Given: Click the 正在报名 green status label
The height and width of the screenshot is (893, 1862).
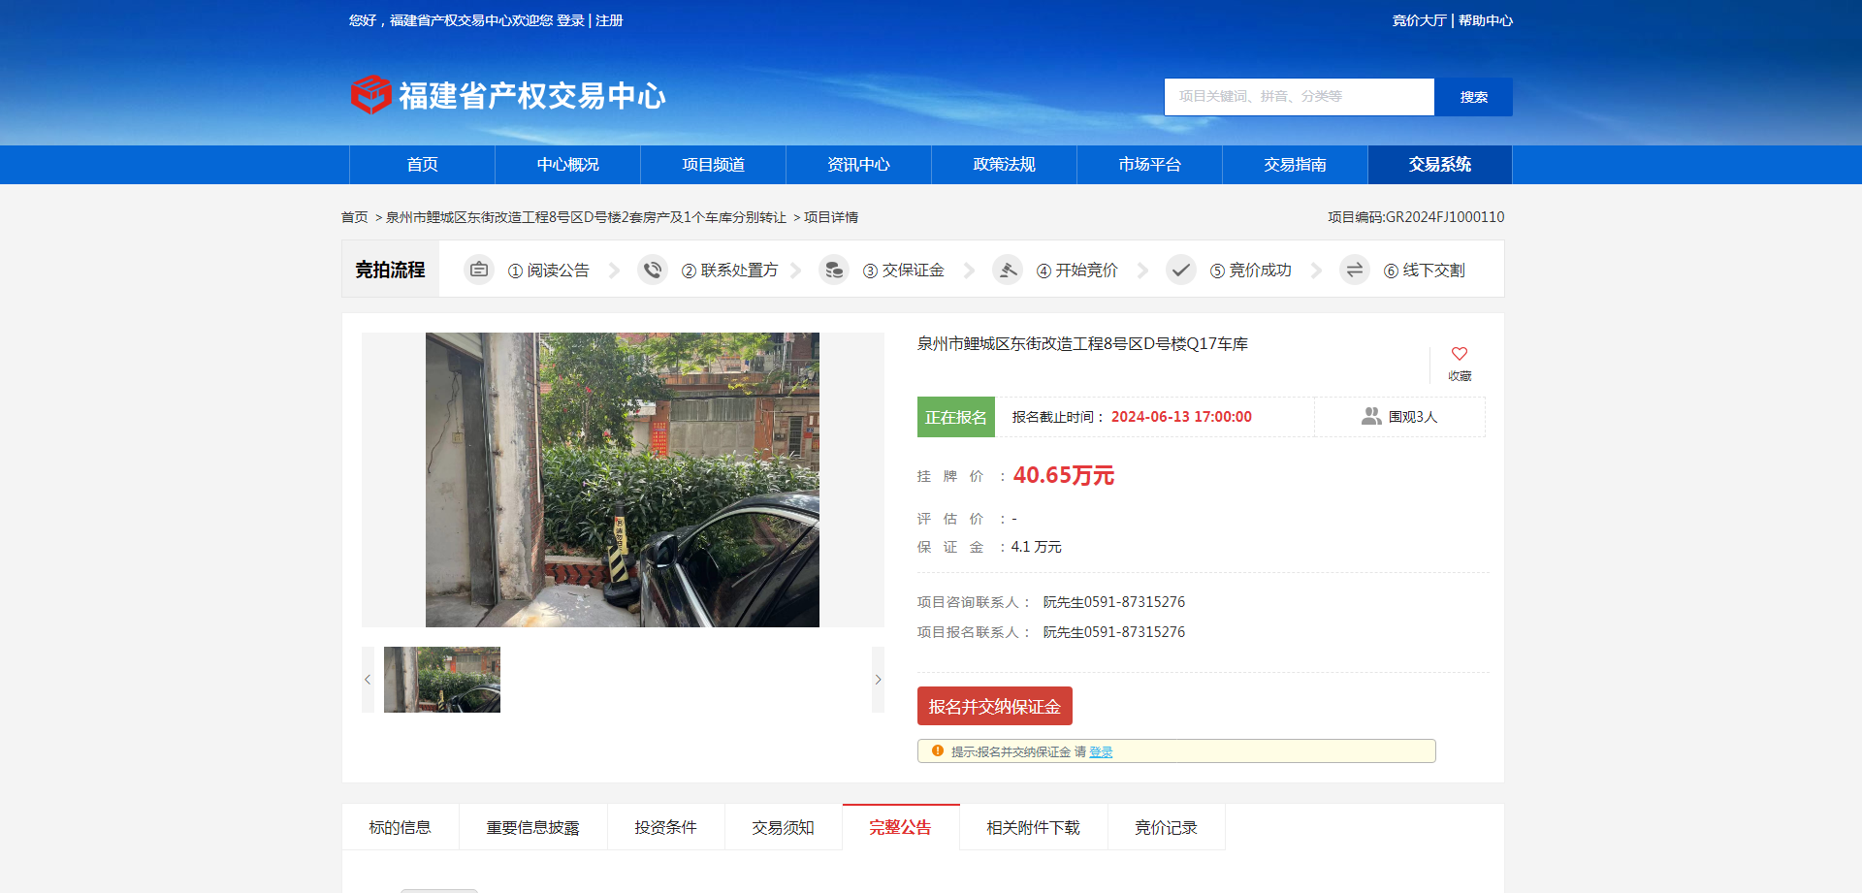Looking at the screenshot, I should (956, 417).
